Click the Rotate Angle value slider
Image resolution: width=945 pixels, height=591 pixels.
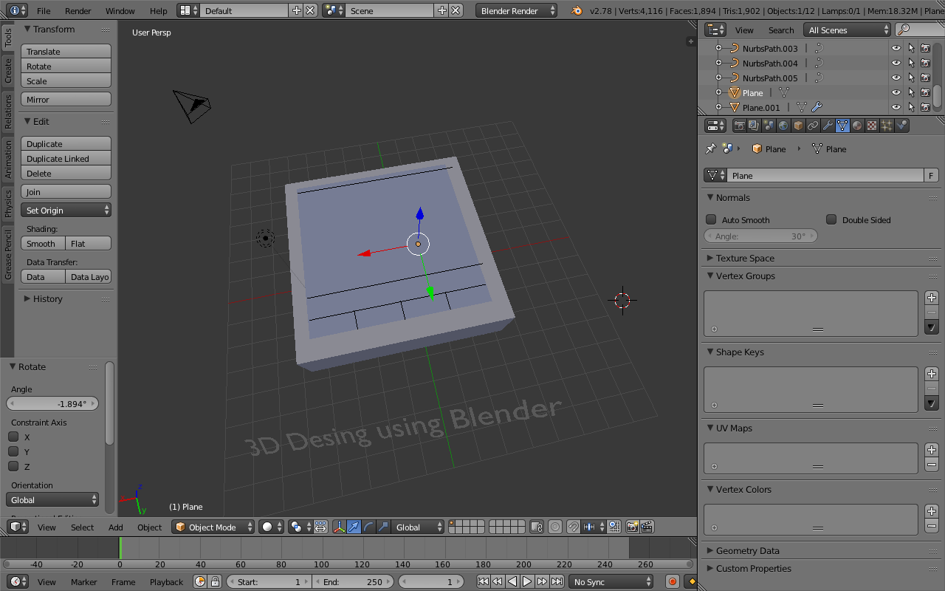(x=52, y=403)
